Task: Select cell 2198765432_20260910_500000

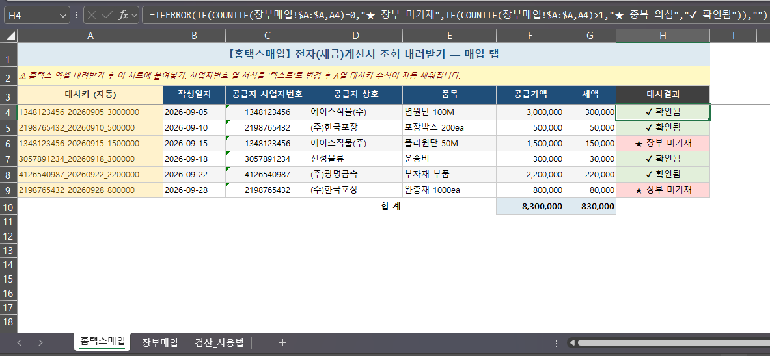Action: click(x=90, y=128)
